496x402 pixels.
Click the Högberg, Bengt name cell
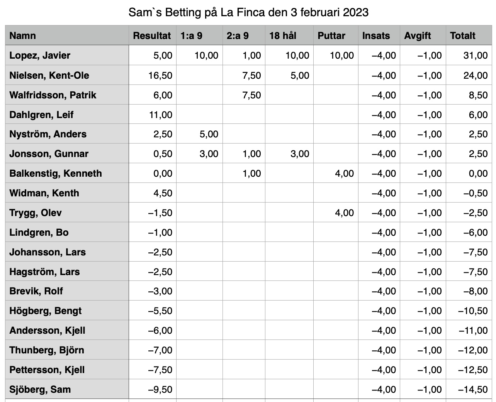[67, 311]
